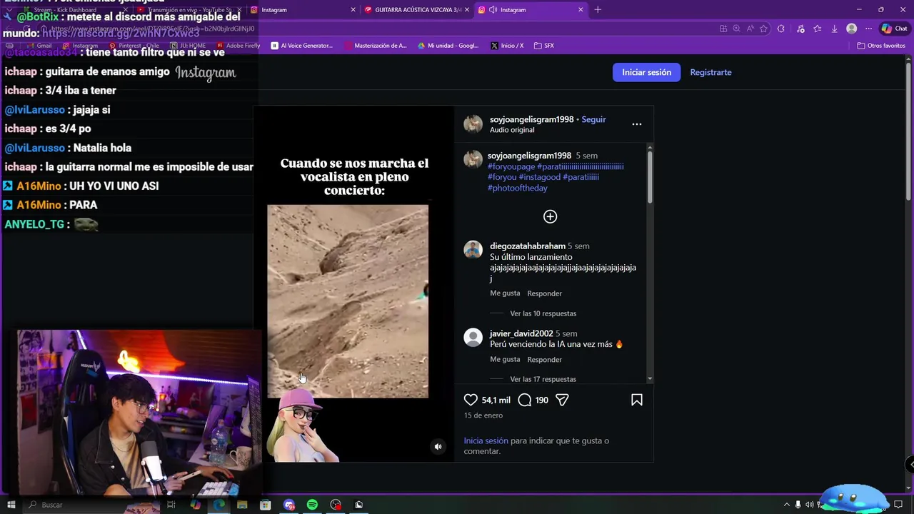Open the favorites list icon in toolbar

817,29
